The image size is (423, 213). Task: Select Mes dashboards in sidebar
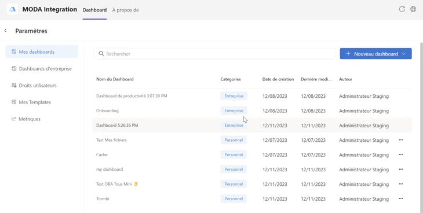click(42, 52)
